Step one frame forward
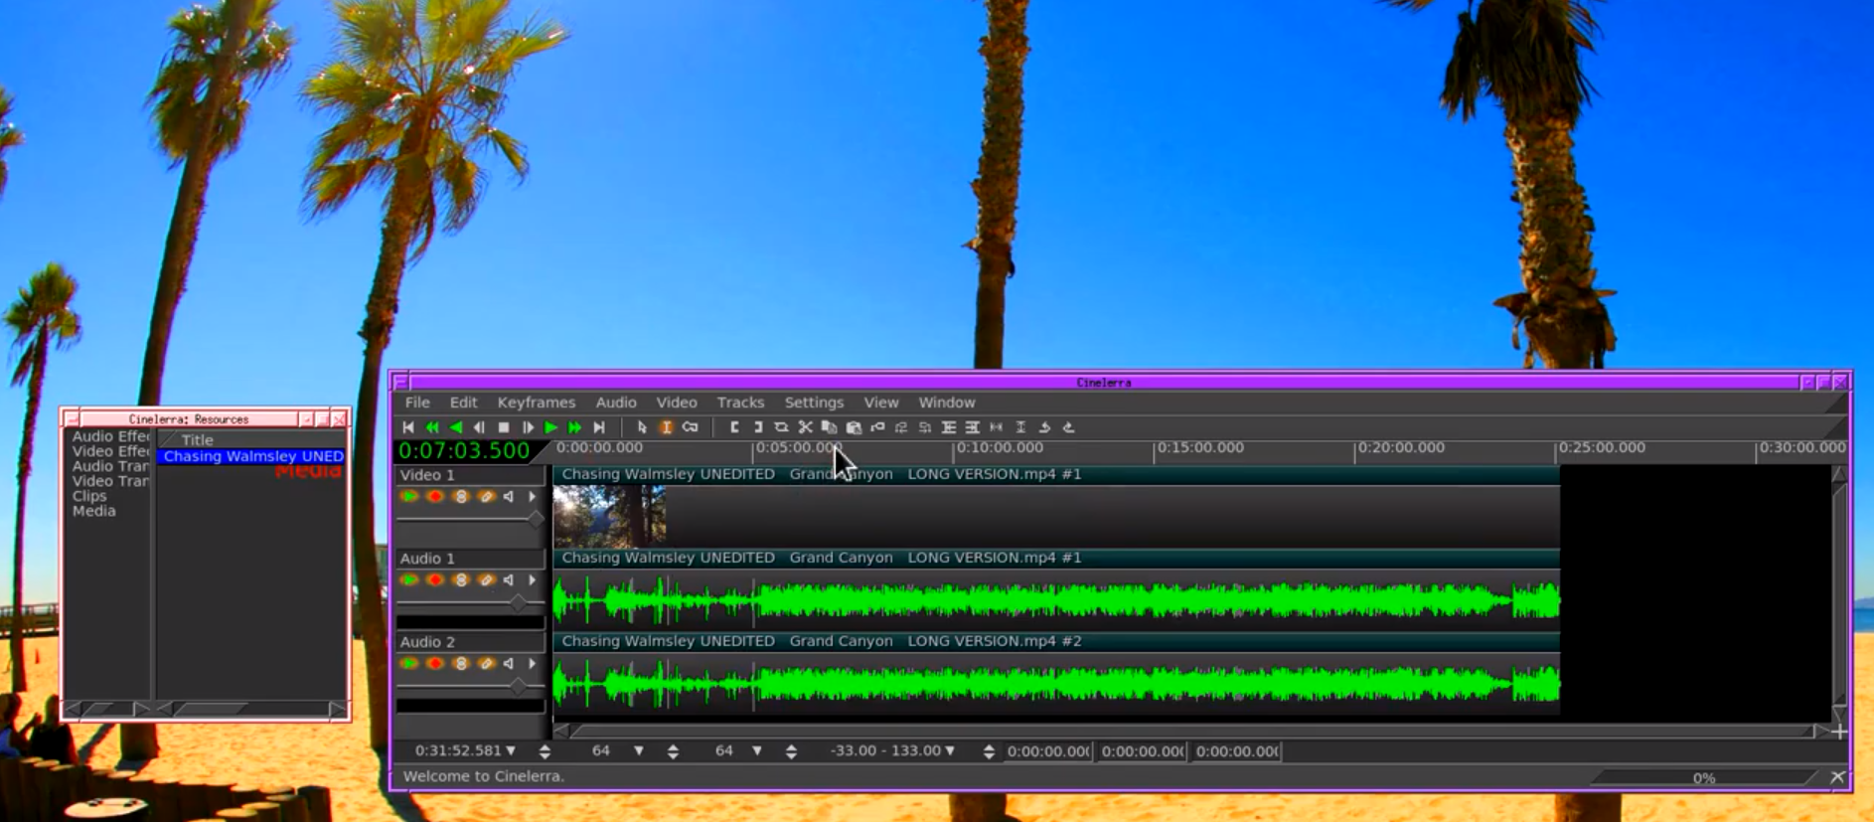Screen dimensions: 1874x822 (x=528, y=427)
